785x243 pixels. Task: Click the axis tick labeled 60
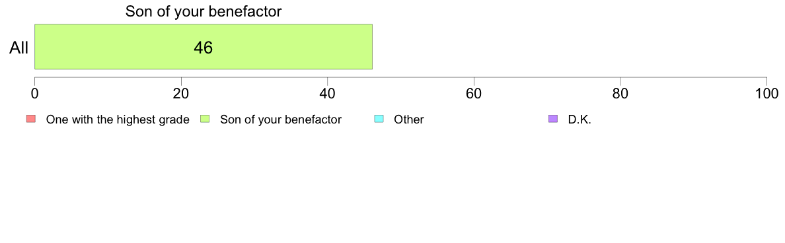tap(474, 93)
